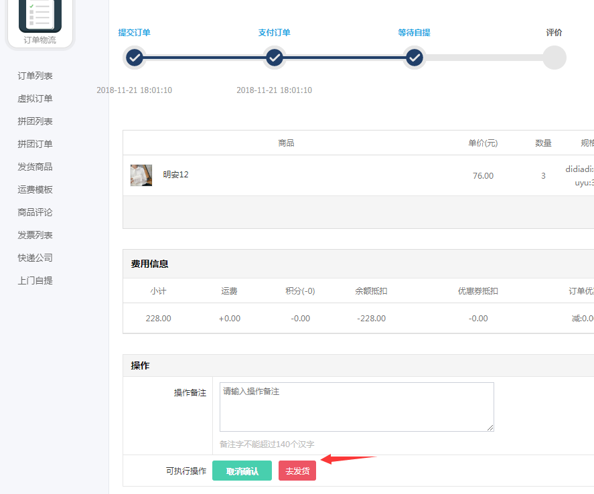The height and width of the screenshot is (494, 594).
Task: Click the 支付订单 step checkmark circle
Action: (275, 58)
